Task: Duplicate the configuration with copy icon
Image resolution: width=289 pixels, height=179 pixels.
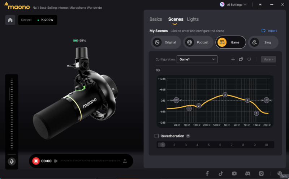Action: pos(241,59)
